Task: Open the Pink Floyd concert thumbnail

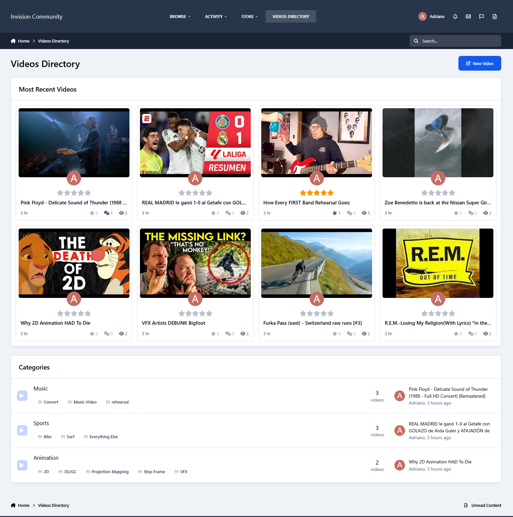Action: [x=74, y=143]
